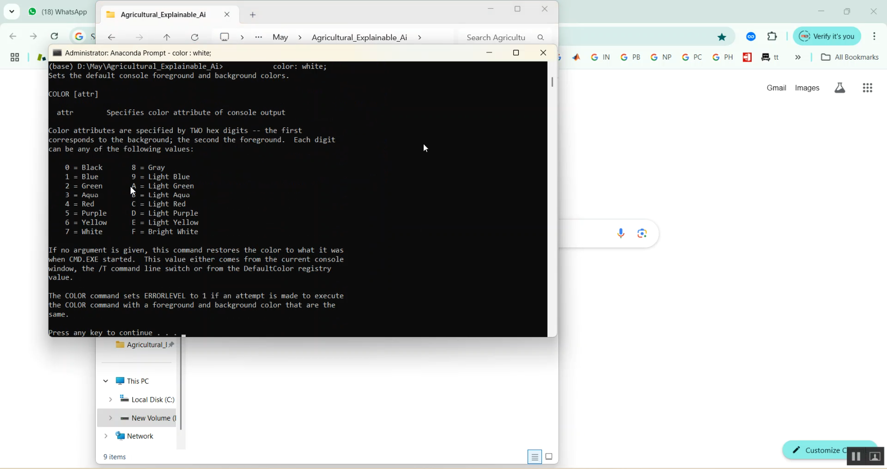
Task: Collapse the This PC tree node
Action: click(x=106, y=381)
